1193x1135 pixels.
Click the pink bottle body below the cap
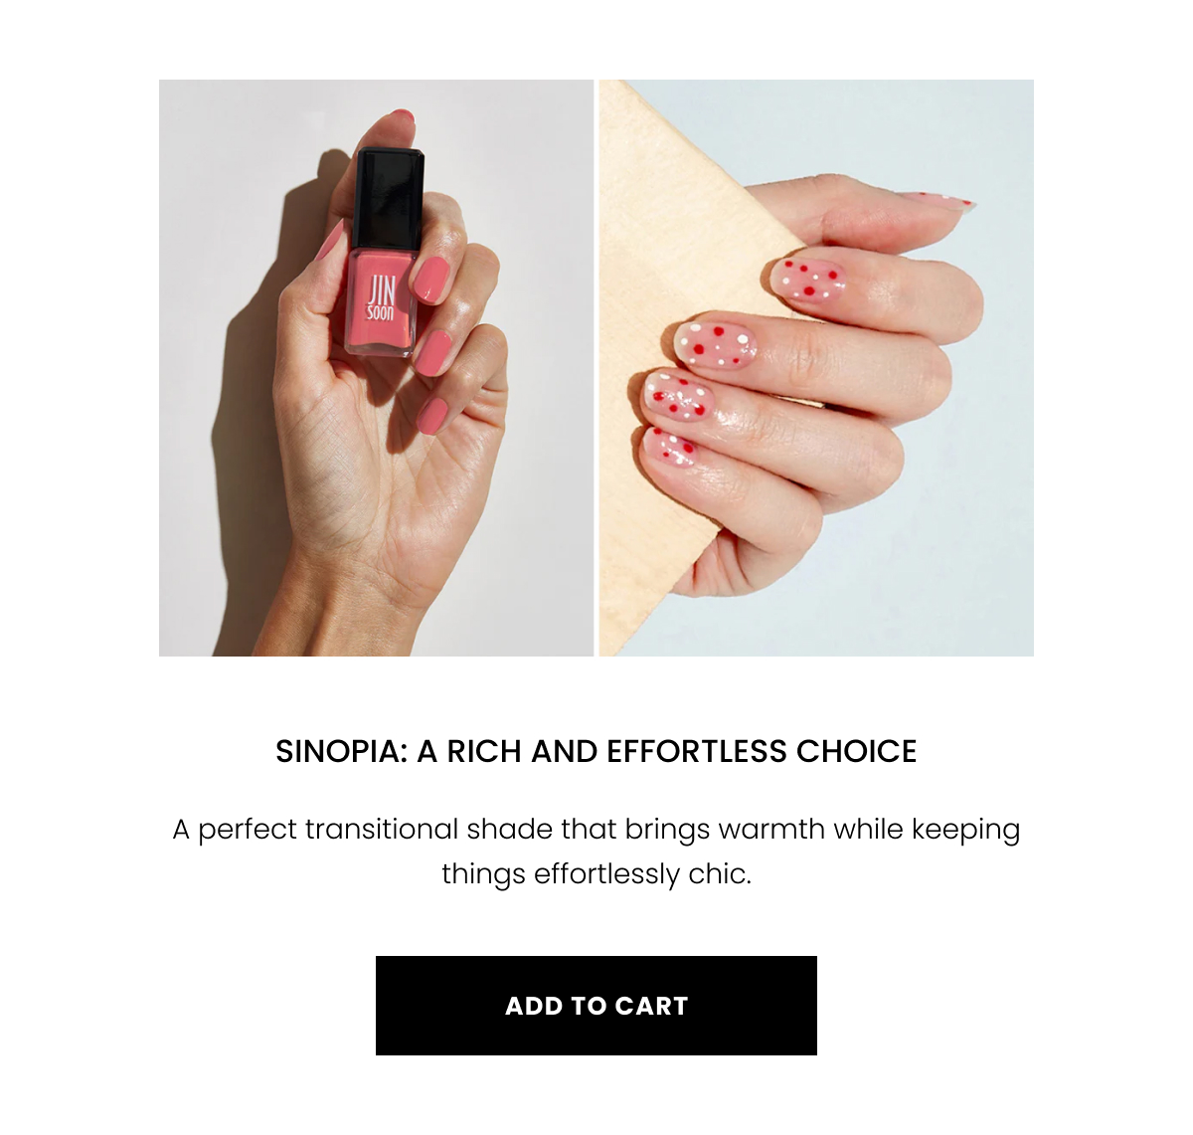click(x=380, y=301)
